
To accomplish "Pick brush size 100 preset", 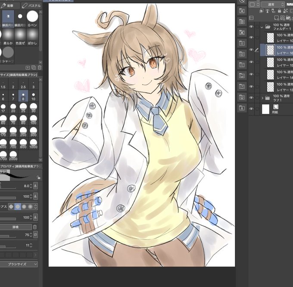I will pyautogui.click(x=33, y=120).
